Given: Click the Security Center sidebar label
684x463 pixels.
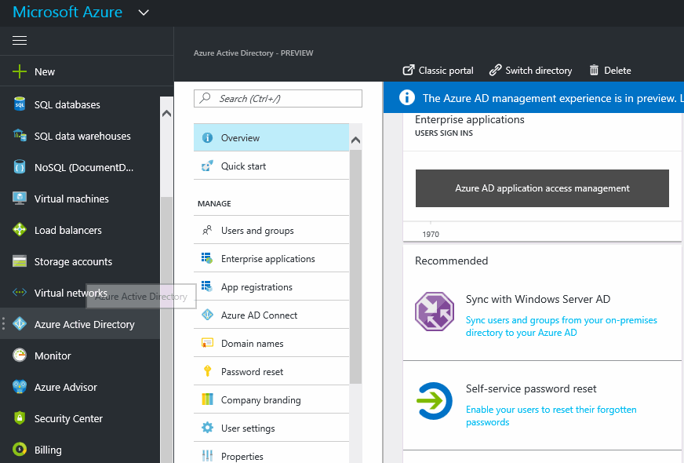Looking at the screenshot, I should click(x=68, y=418).
